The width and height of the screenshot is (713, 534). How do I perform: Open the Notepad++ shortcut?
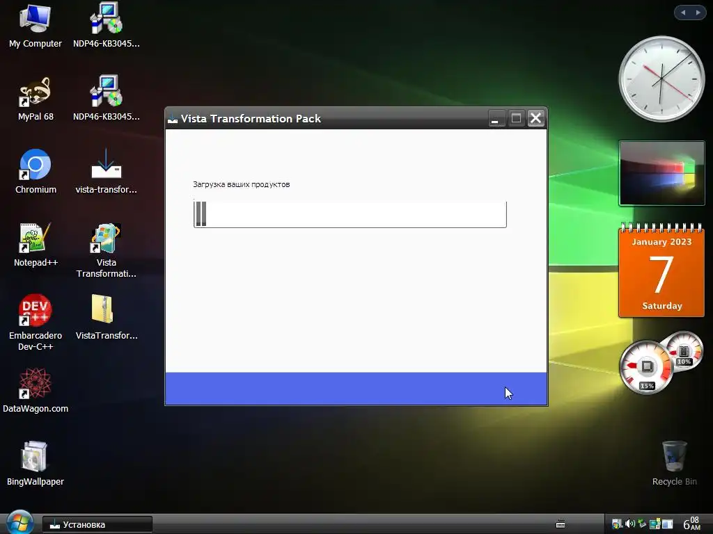pyautogui.click(x=35, y=244)
